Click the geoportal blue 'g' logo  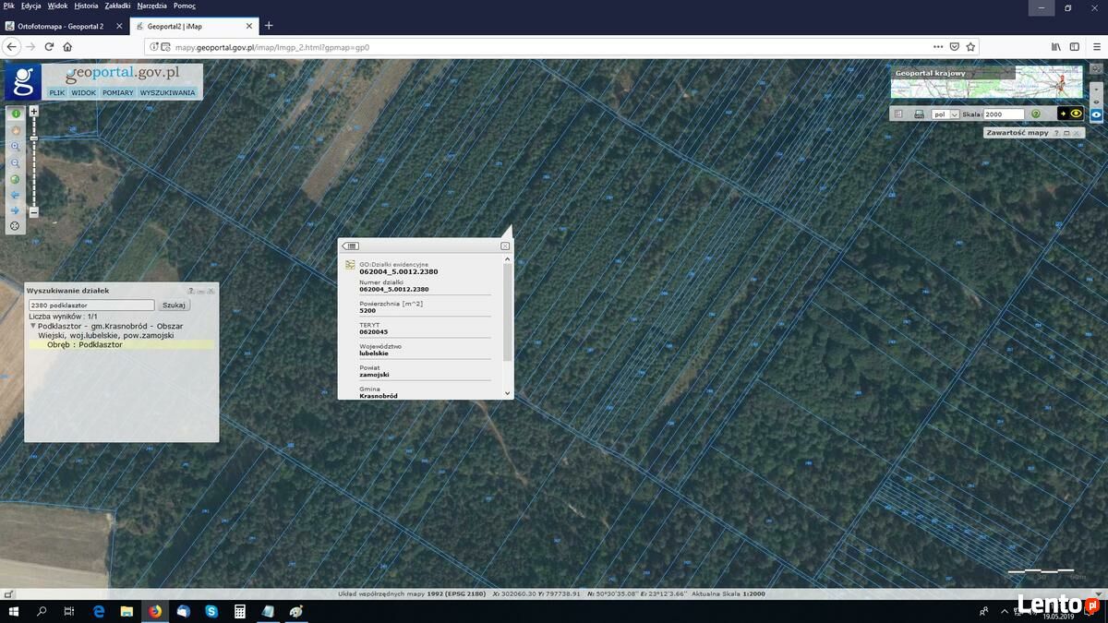pos(23,81)
